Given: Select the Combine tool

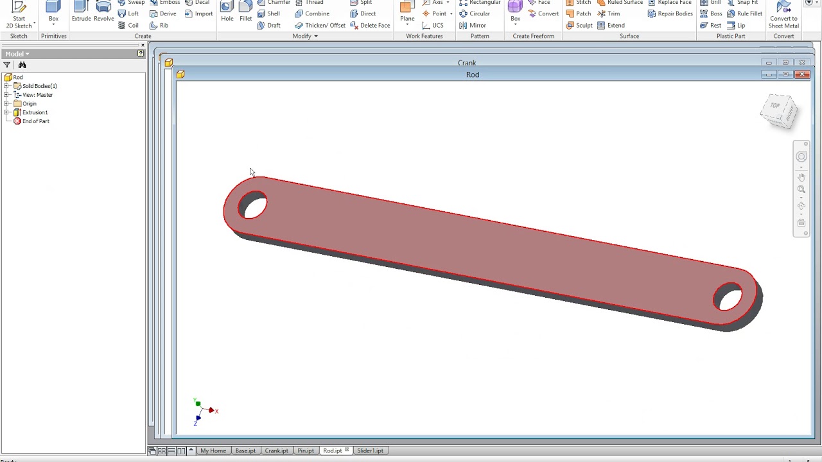Looking at the screenshot, I should [x=312, y=13].
